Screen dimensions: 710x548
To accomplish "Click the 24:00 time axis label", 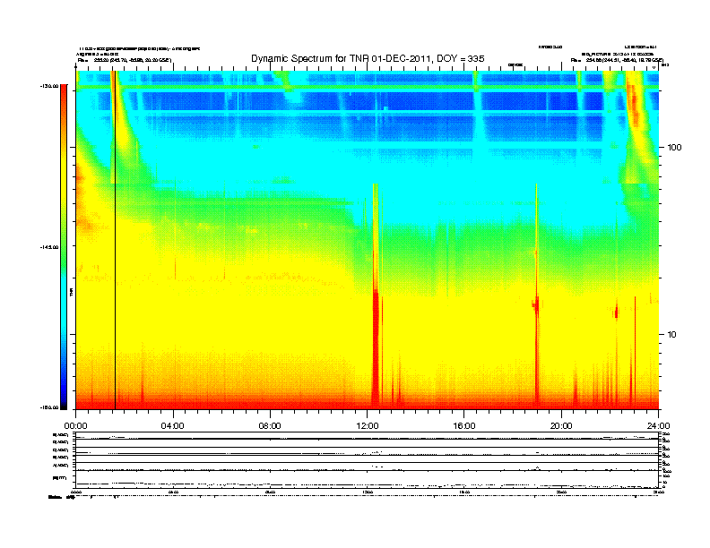I will pos(658,426).
